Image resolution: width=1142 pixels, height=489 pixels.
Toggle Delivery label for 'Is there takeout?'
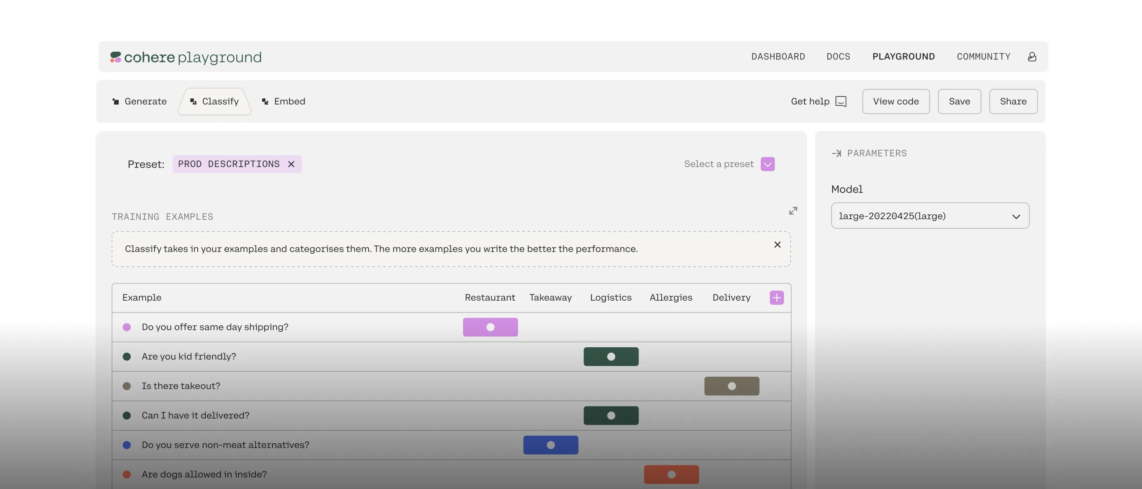(x=731, y=386)
